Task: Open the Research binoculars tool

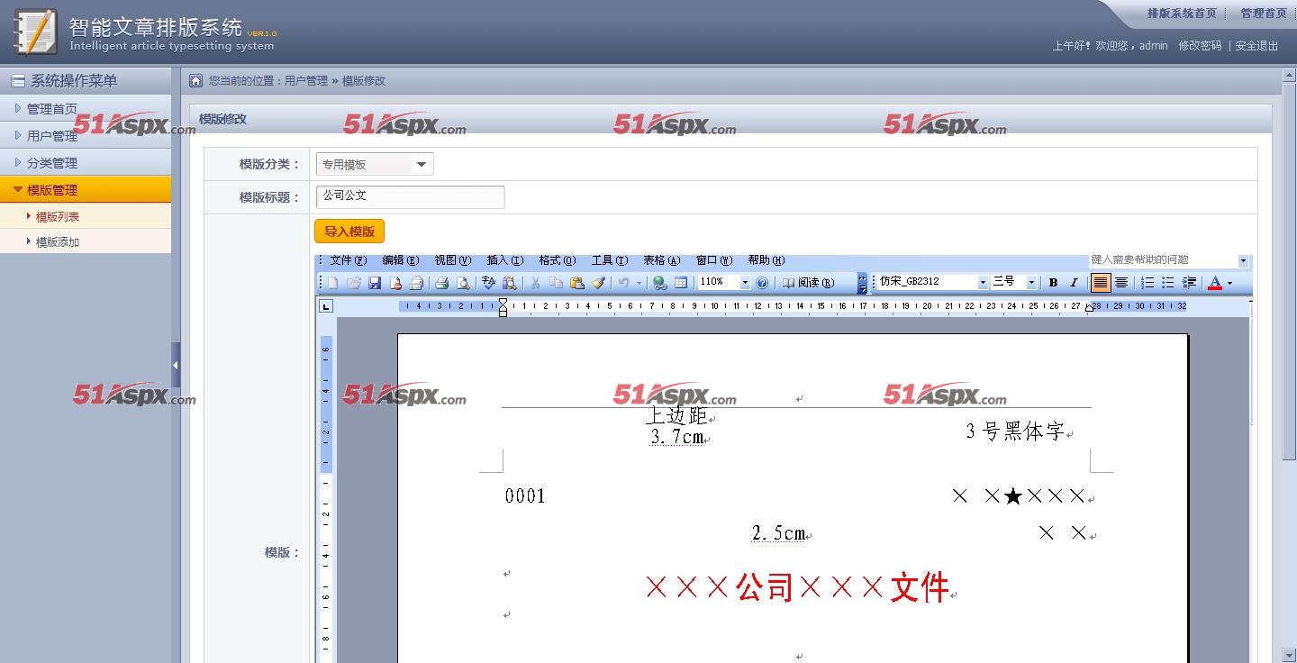Action: tap(510, 283)
